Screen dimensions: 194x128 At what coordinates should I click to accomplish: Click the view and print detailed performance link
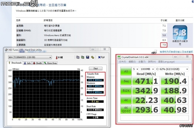point(176,52)
